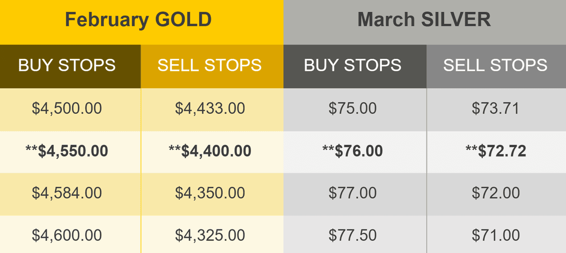
Task: Select gold BUY STOPS column header
Action: pos(70,67)
